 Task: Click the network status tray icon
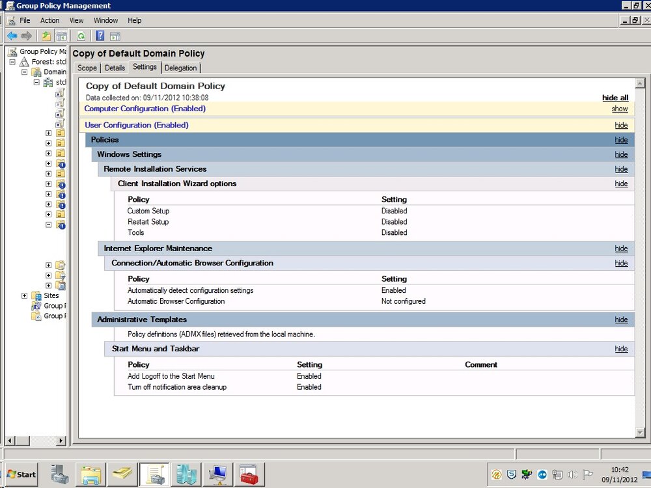557,474
